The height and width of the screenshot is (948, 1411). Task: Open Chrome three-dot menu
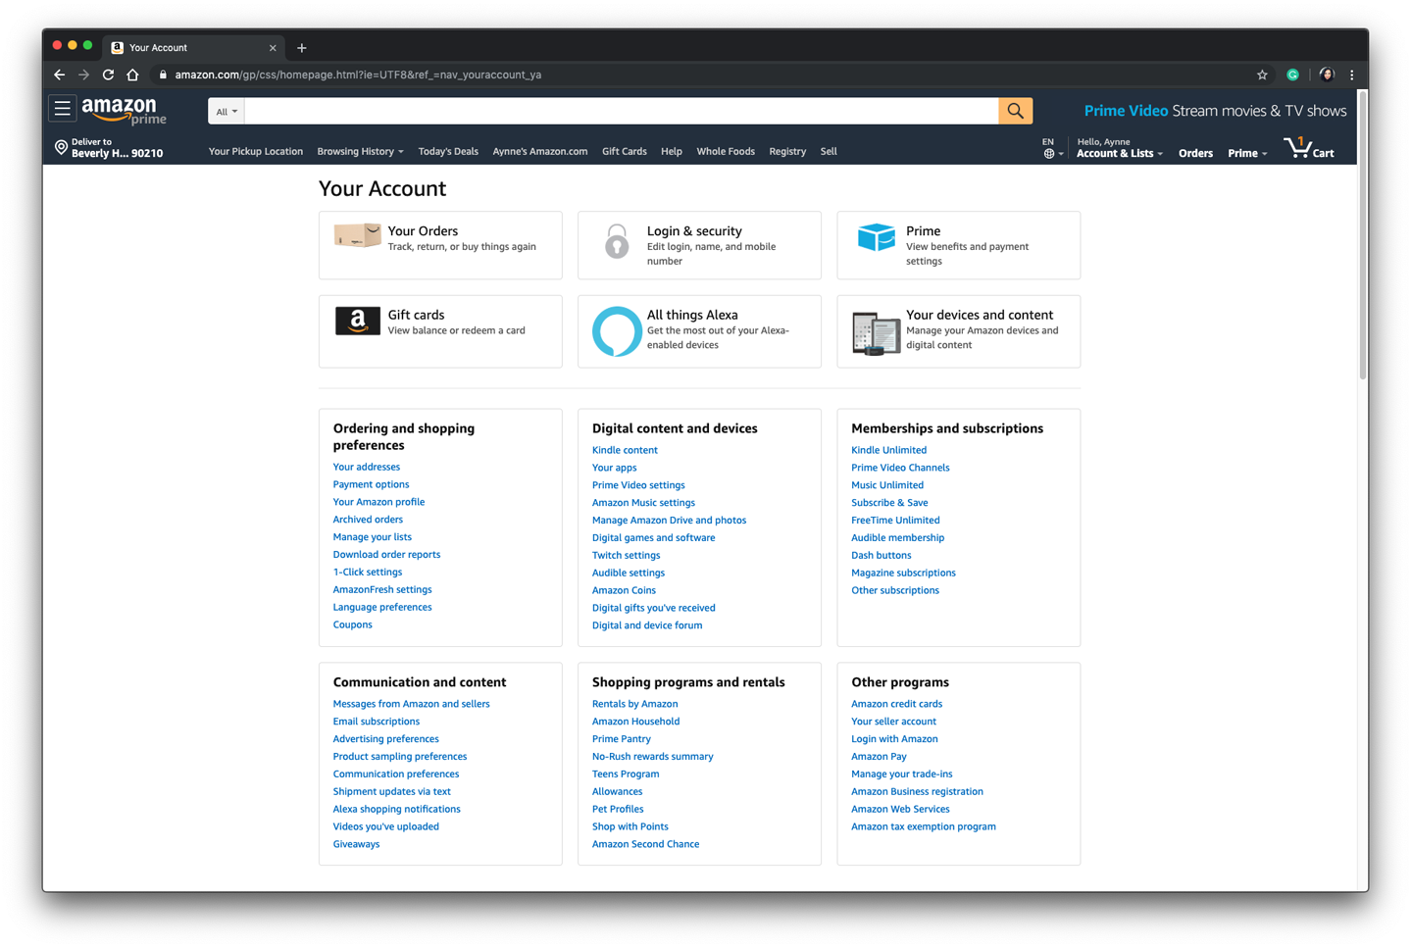coord(1352,75)
